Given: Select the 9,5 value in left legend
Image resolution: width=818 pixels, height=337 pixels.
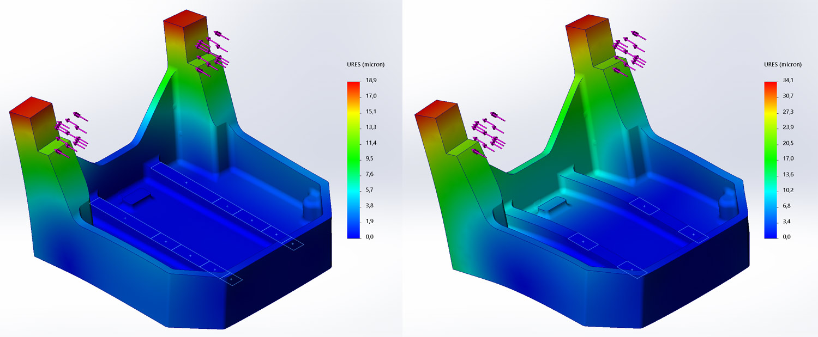Looking at the screenshot, I should (370, 158).
